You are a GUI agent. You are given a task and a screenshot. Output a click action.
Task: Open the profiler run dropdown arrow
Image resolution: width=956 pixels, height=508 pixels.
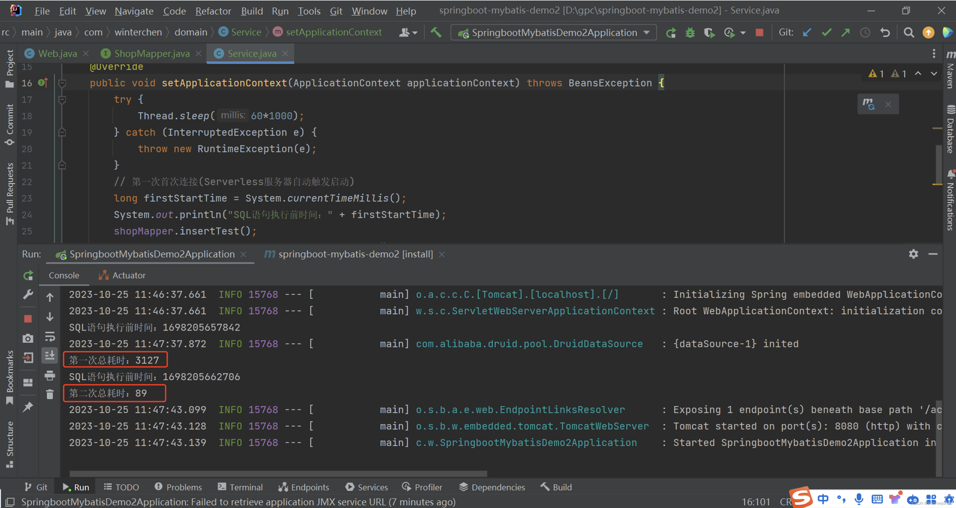click(x=743, y=33)
